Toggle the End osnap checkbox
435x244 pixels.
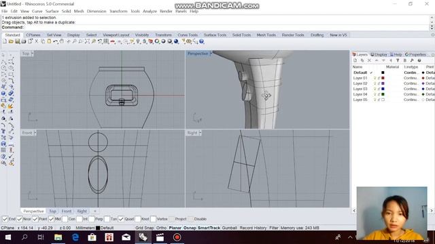tap(5, 219)
